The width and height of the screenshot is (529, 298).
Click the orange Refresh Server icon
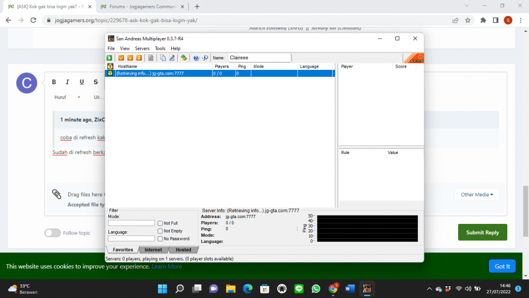pos(139,58)
